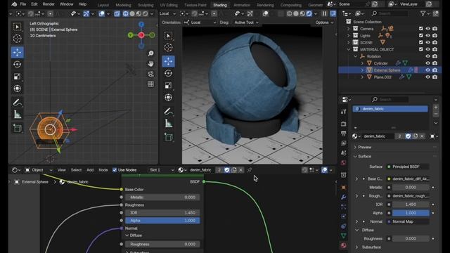Screen dimensions: 450x253
Task: Unlink denim_fabric material in properties panel
Action: point(422,136)
